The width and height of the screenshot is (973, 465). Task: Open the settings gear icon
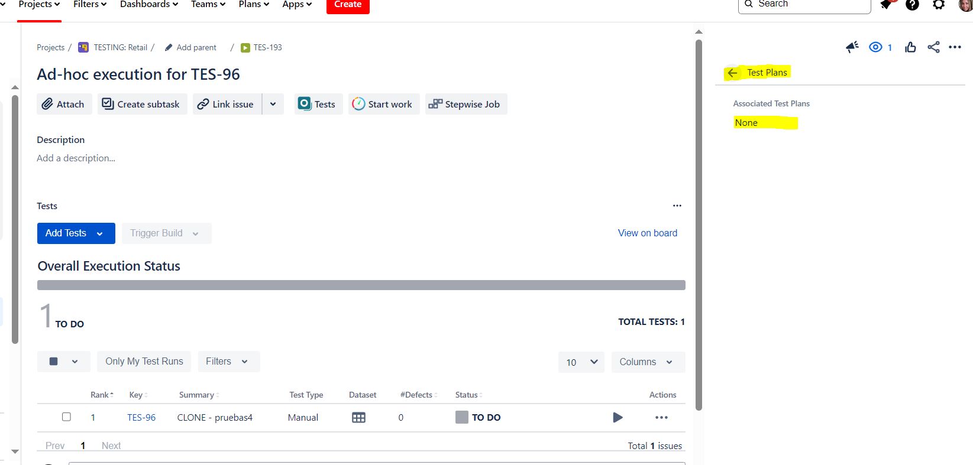tap(939, 5)
